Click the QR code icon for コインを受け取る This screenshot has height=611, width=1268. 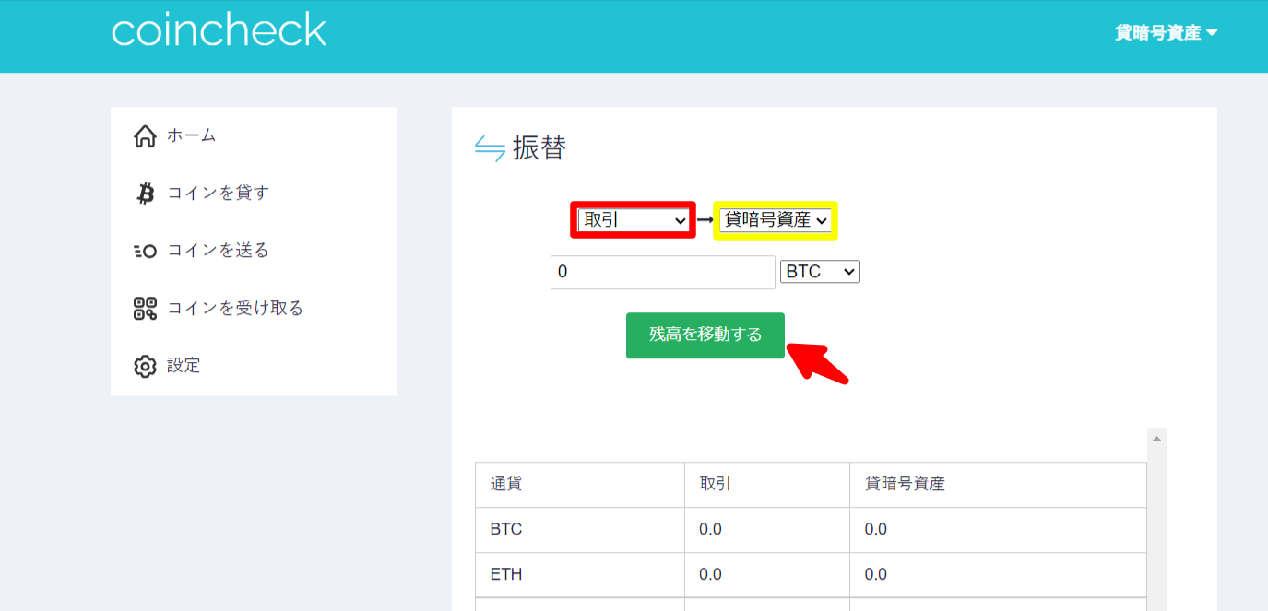coord(144,307)
